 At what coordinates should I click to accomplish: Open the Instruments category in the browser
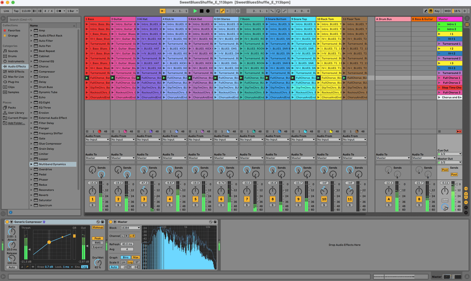[16, 61]
